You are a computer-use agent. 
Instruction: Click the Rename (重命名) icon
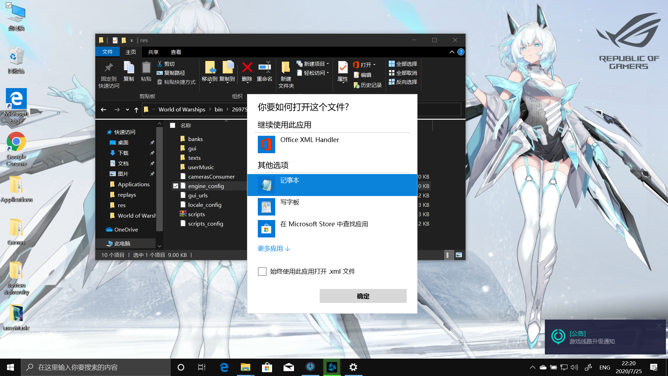tap(264, 68)
